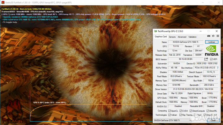Click the Lookup button

[212, 42]
